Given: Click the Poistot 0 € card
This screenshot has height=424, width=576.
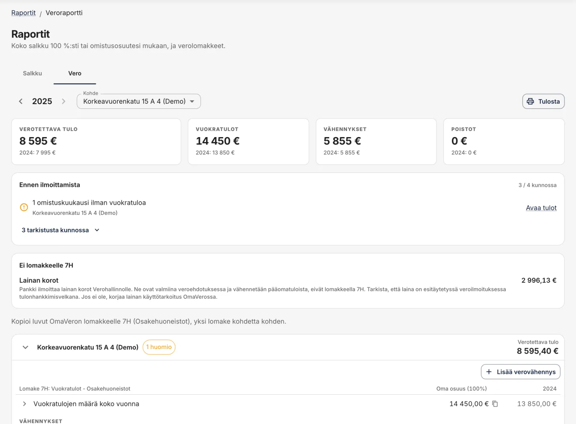Looking at the screenshot, I should (504, 142).
